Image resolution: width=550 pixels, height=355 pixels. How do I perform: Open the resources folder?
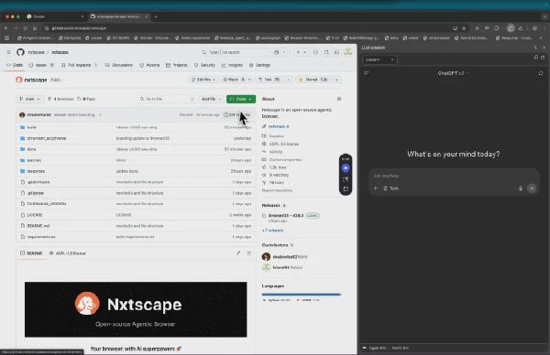(x=36, y=171)
